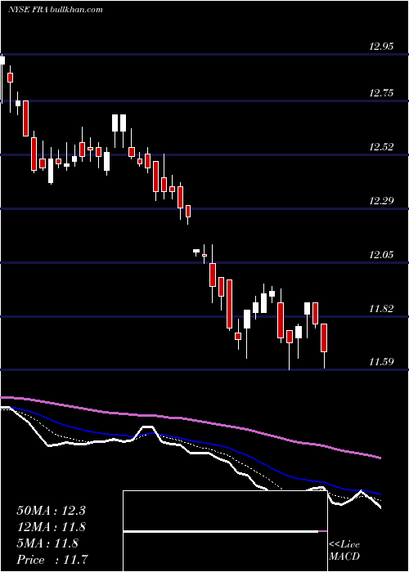Click the 12.29 price axis label
Screen dimensions: 409x572
(381, 201)
